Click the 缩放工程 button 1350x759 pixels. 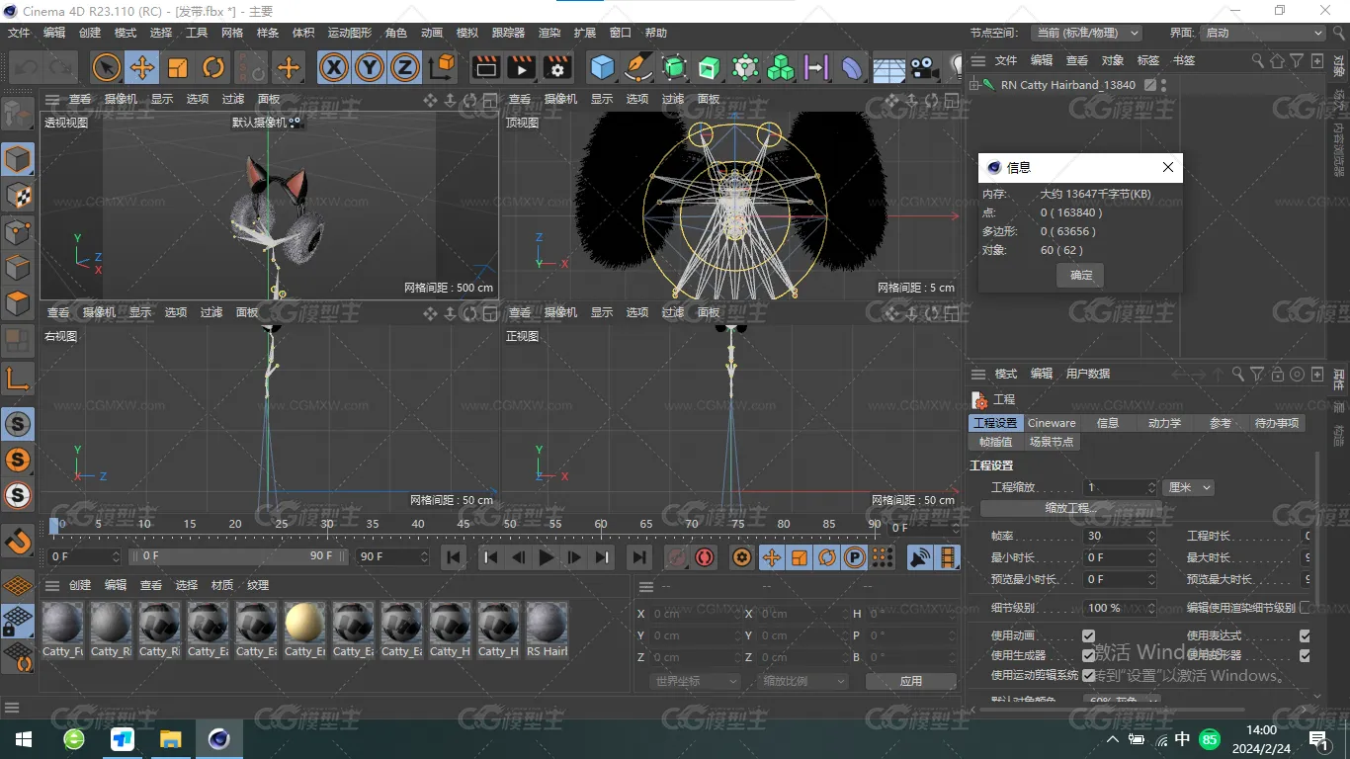pos(1071,508)
